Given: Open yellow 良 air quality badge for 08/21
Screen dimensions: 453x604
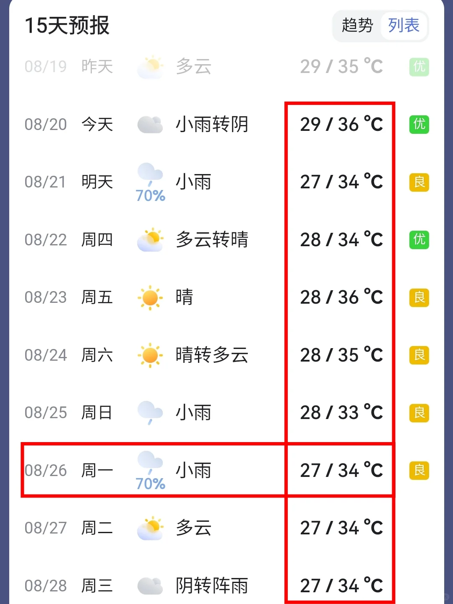Looking at the screenshot, I should click(419, 182).
